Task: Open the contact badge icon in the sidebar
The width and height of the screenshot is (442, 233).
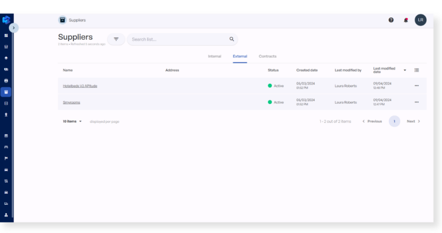Action: pos(6,81)
